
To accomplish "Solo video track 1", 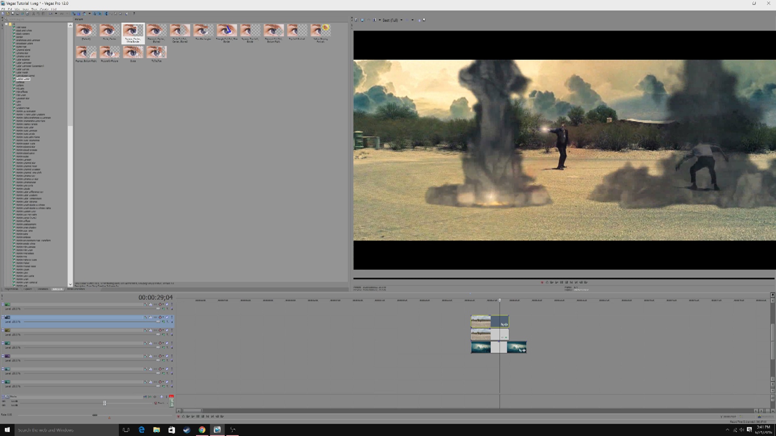I will tap(172, 304).
